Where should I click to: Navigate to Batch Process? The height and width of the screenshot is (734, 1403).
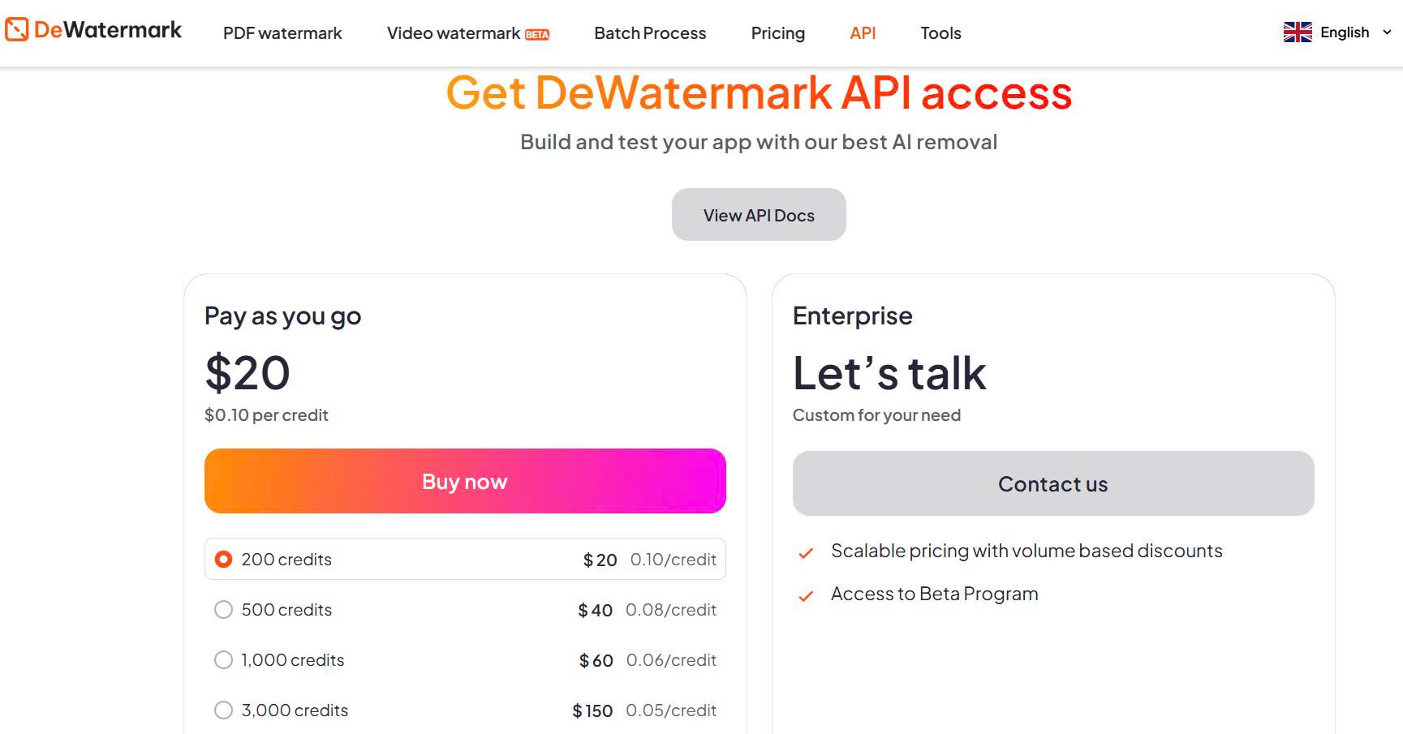[x=649, y=33]
